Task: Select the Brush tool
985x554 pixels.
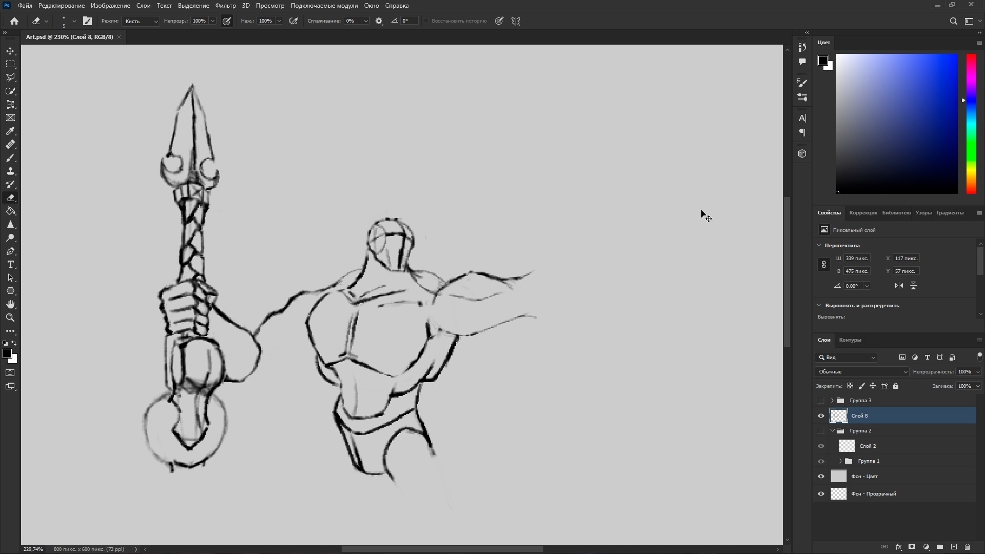Action: pos(10,157)
